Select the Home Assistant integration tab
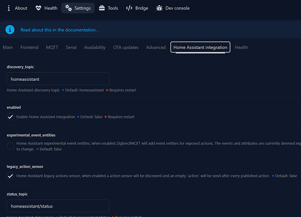Image resolution: width=301 pixels, height=217 pixels. pyautogui.click(x=200, y=47)
